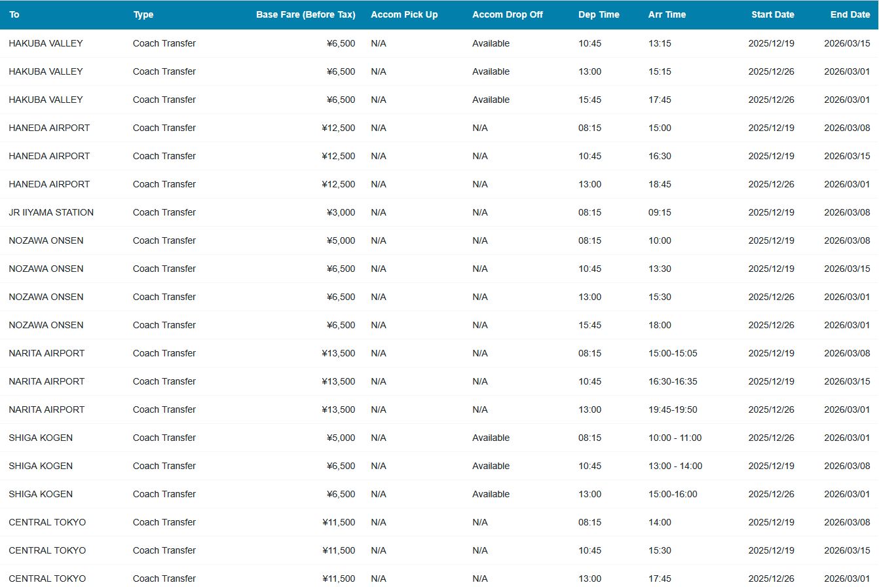Click the End Date column header
Image resolution: width=879 pixels, height=587 pixels.
point(850,14)
